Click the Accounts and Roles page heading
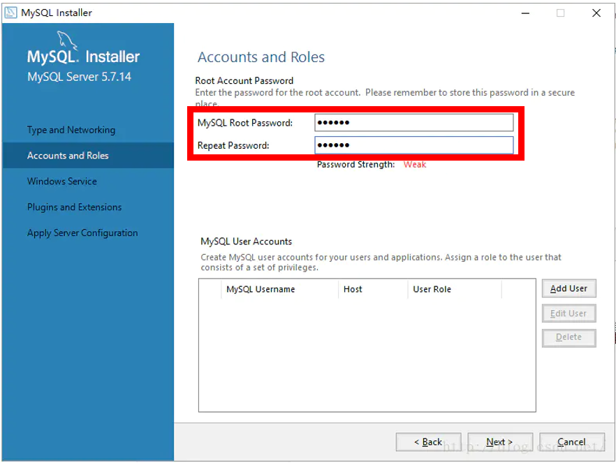The width and height of the screenshot is (616, 463). (261, 57)
